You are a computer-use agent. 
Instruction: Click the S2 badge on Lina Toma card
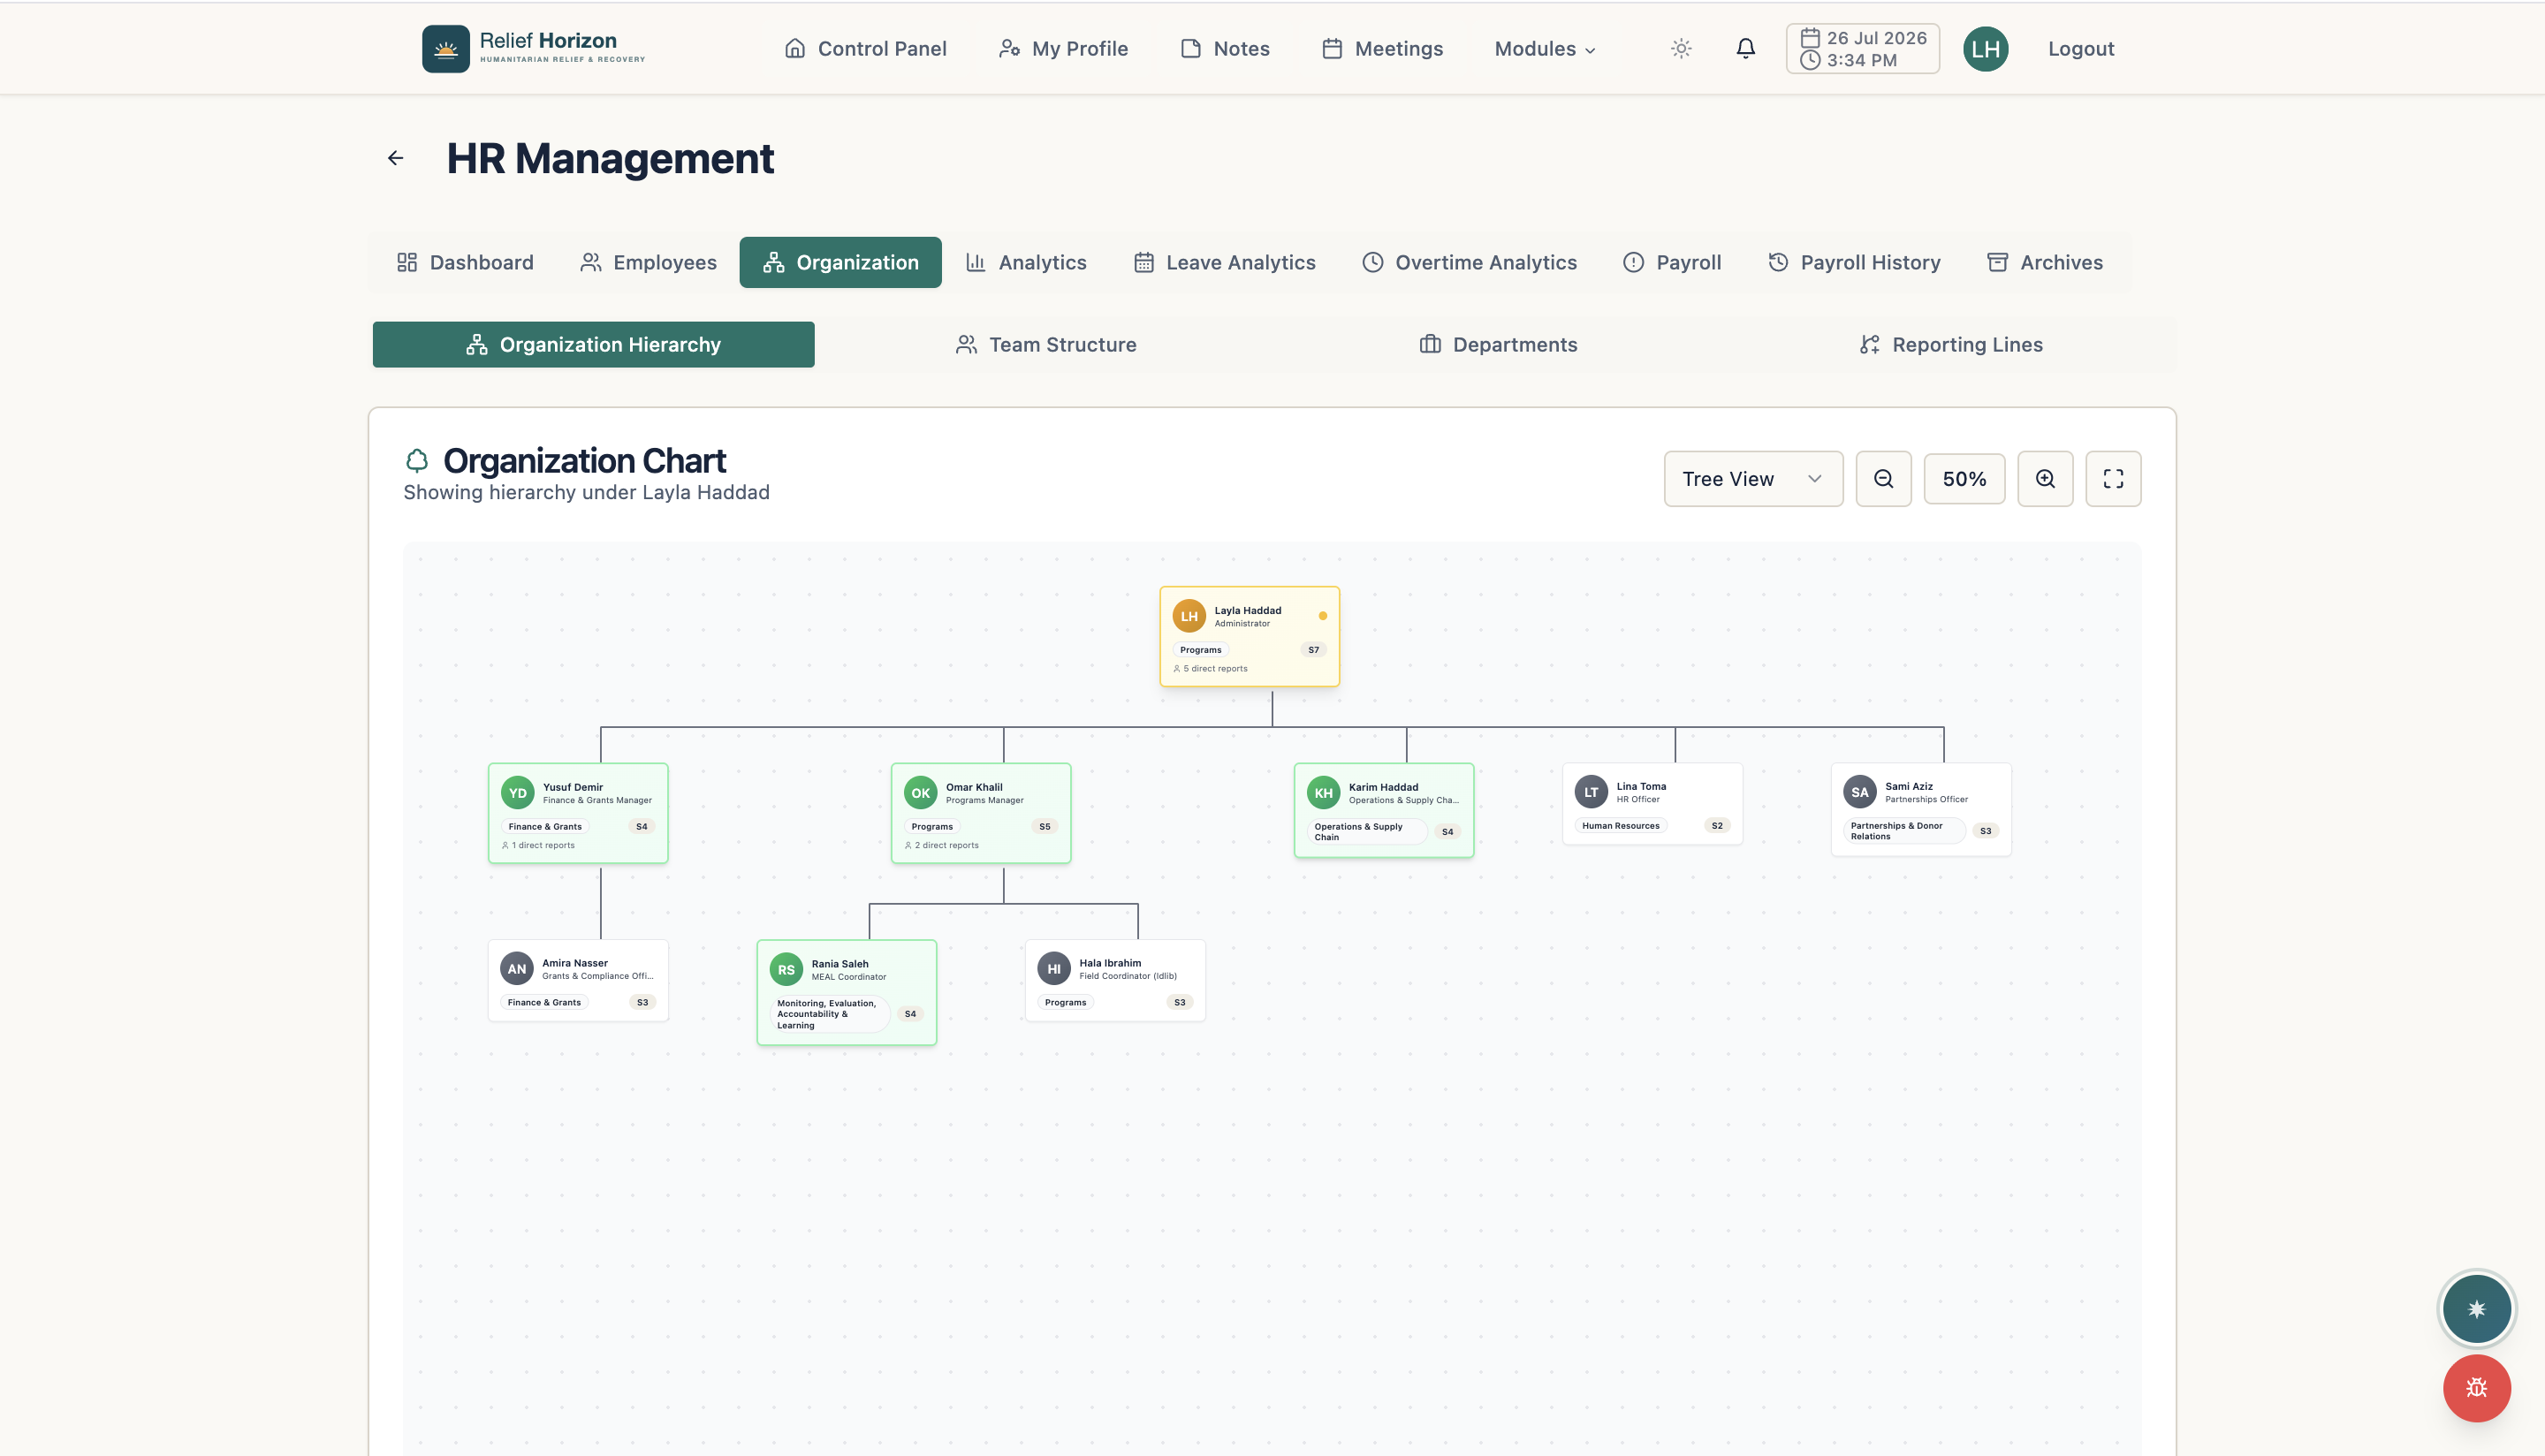click(x=1716, y=825)
